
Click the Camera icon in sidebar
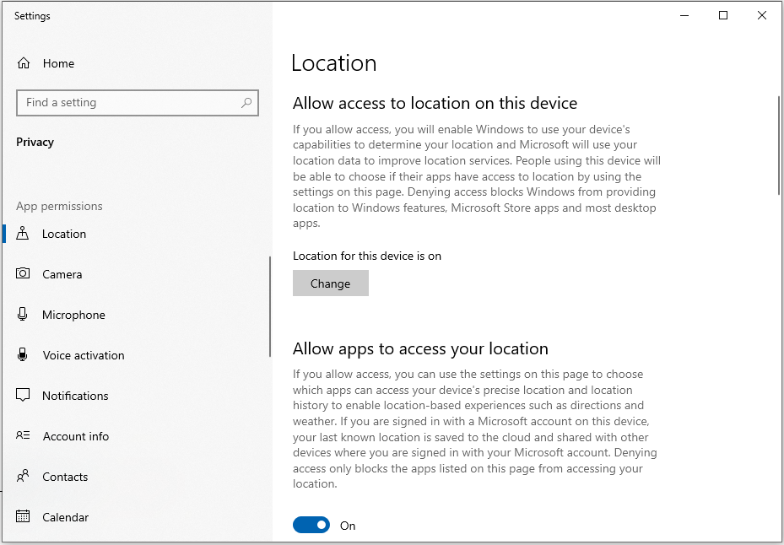point(23,273)
